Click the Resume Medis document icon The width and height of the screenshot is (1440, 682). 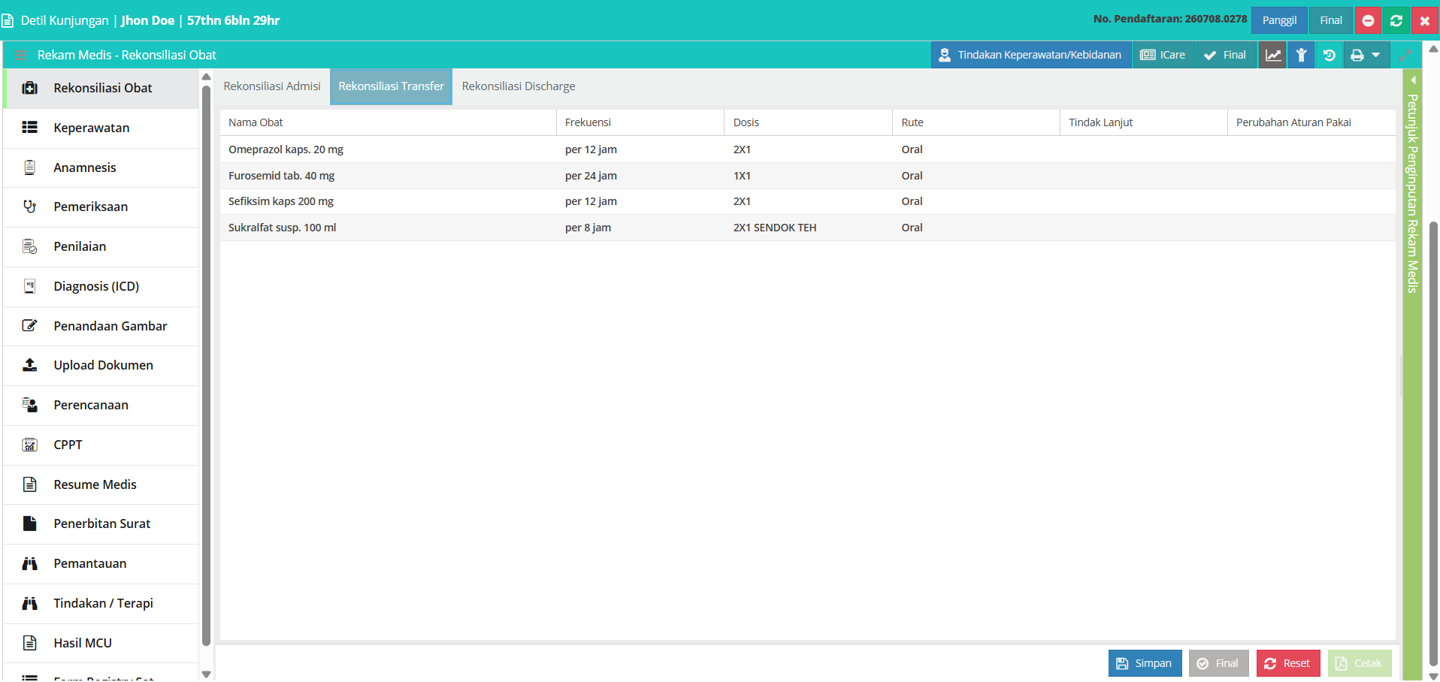click(x=30, y=484)
